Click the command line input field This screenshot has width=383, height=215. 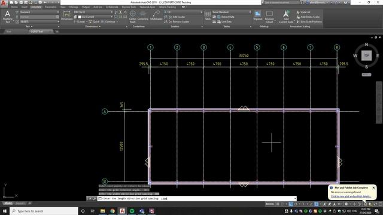coord(197,199)
